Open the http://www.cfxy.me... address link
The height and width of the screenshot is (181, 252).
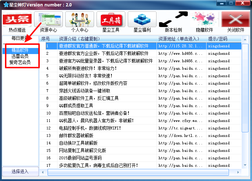tap(180, 121)
